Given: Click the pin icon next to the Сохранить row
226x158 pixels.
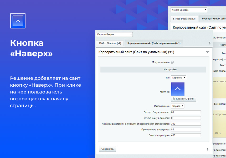Looking at the screenshot, I should [x=208, y=149].
